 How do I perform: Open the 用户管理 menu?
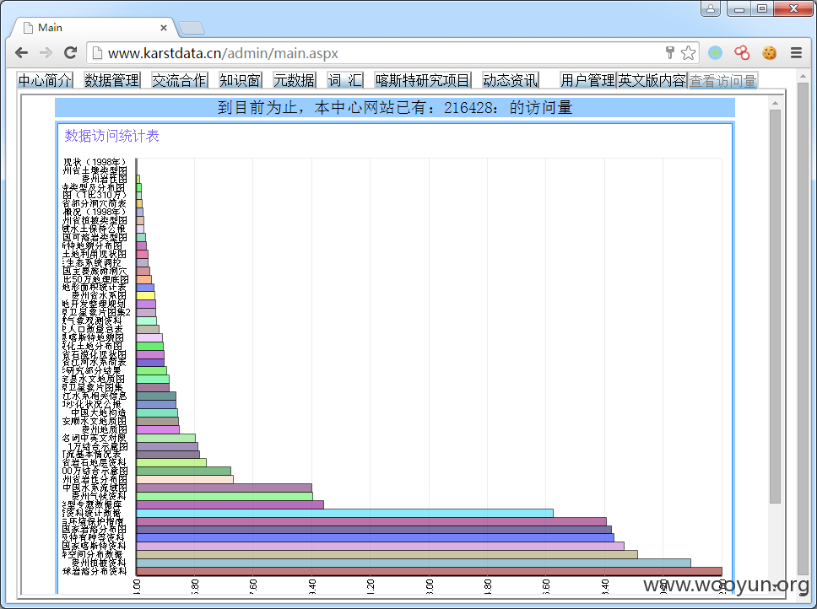(587, 80)
